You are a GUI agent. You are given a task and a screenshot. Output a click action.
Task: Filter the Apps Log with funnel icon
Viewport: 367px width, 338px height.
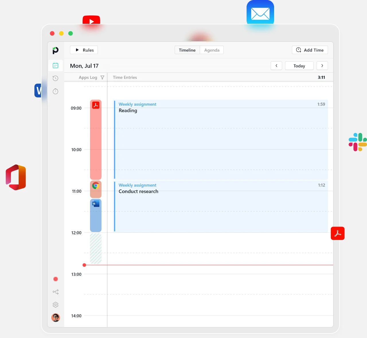coord(102,78)
